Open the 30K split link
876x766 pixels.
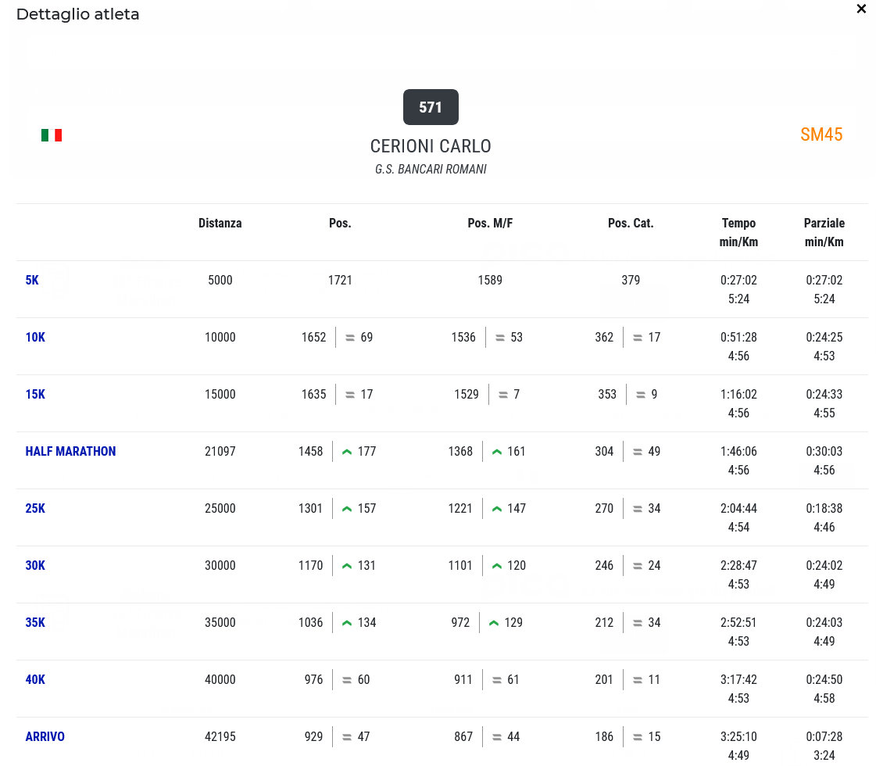[35, 565]
